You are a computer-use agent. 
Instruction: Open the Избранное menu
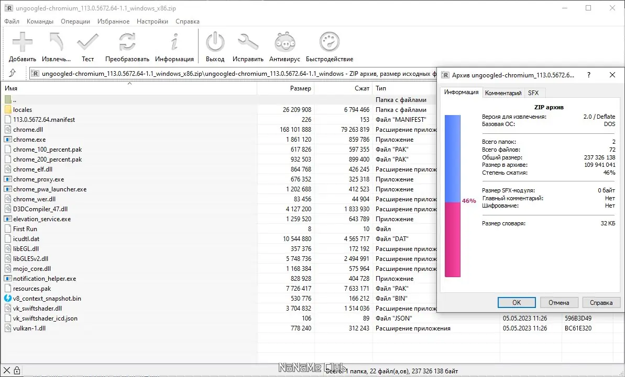(113, 21)
